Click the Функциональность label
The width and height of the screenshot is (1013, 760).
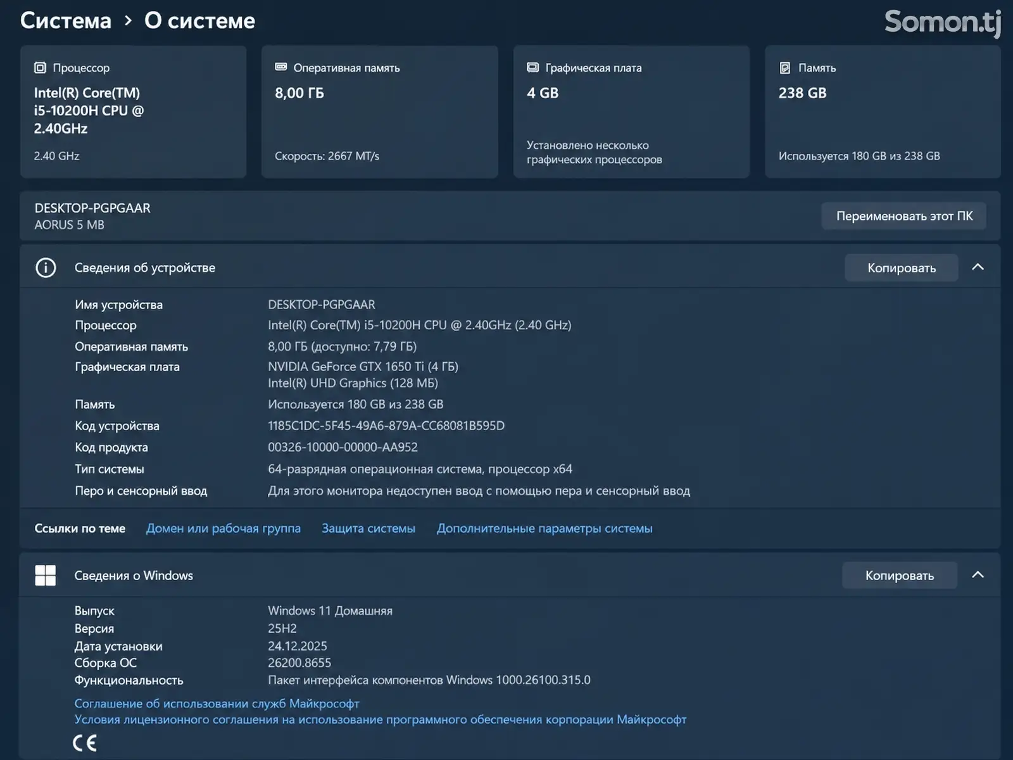[x=129, y=680]
